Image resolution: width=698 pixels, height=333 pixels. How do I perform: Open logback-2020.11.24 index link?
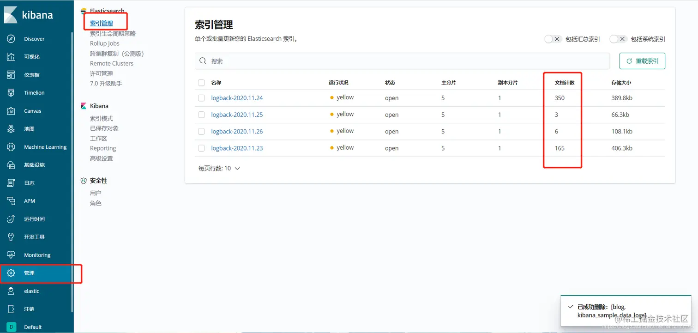[237, 98]
